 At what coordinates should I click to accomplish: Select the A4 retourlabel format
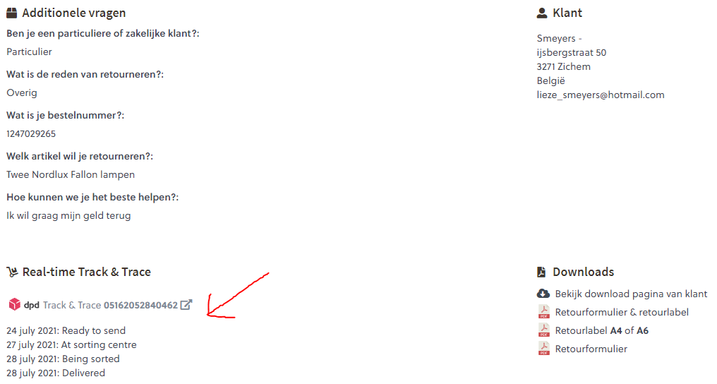pyautogui.click(x=616, y=330)
